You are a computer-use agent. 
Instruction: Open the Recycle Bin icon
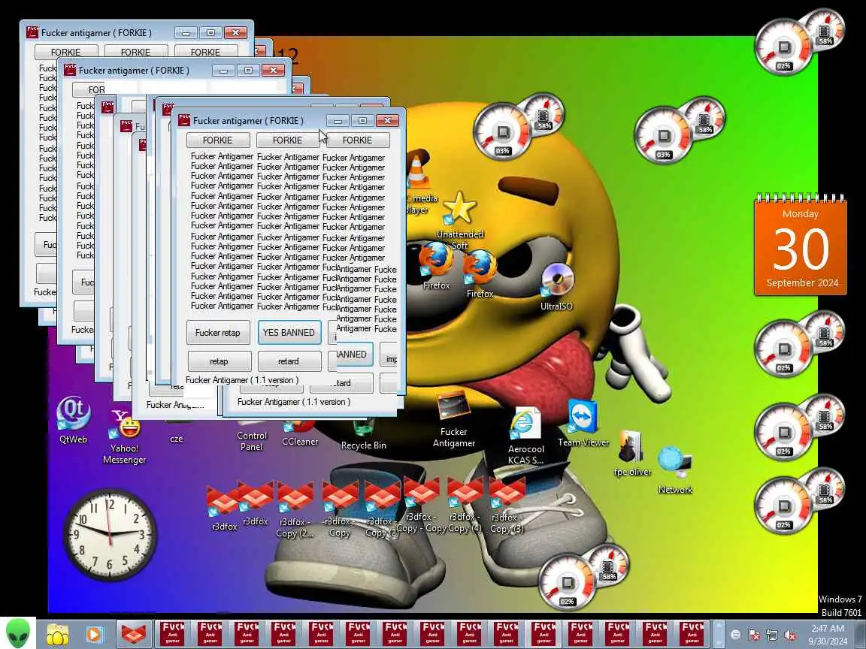click(363, 436)
